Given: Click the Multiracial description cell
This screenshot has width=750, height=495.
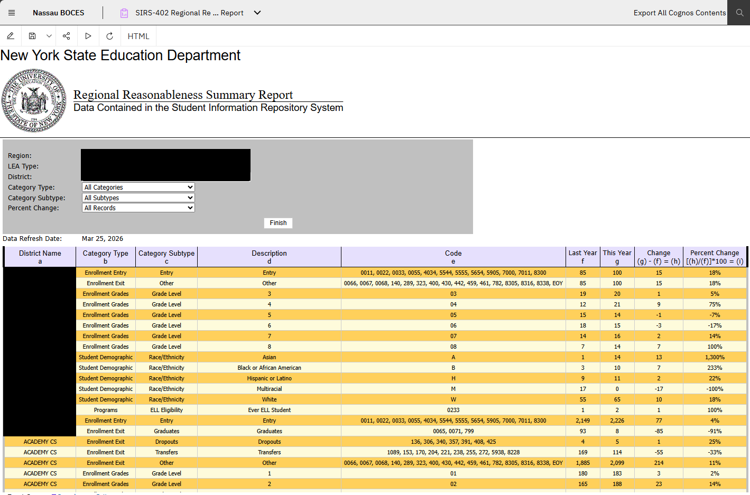Looking at the screenshot, I should click(270, 389).
